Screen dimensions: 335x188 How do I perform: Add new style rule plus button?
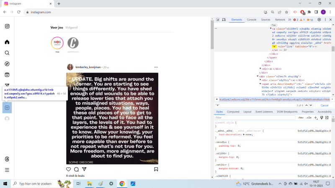[x=316, y=118]
